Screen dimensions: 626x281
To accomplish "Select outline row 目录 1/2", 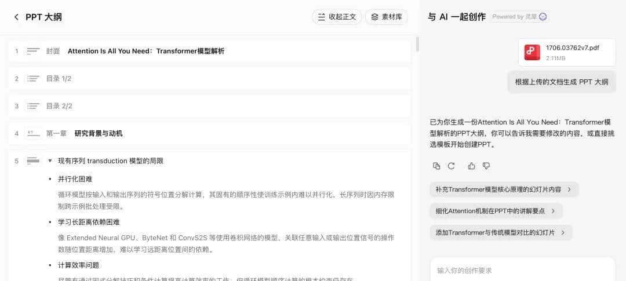I will pos(209,78).
